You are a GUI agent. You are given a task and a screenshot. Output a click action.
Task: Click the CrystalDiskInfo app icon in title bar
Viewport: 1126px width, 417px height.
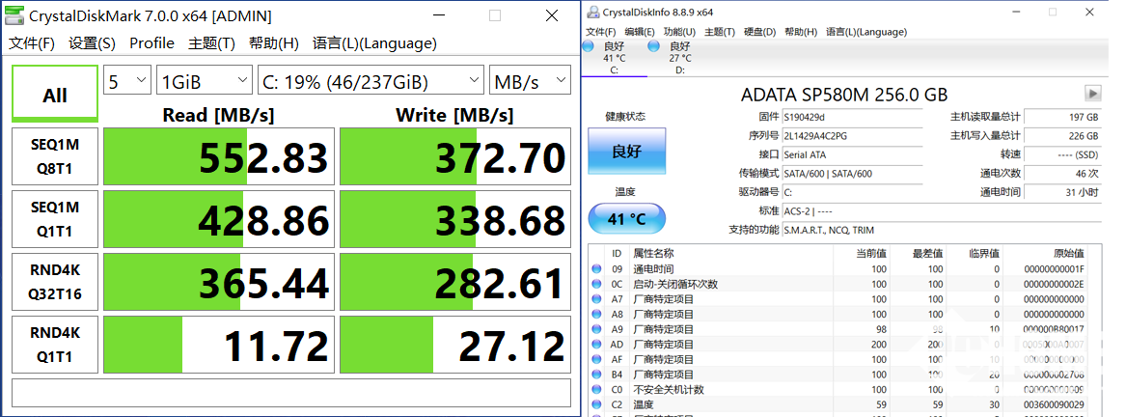(x=590, y=12)
